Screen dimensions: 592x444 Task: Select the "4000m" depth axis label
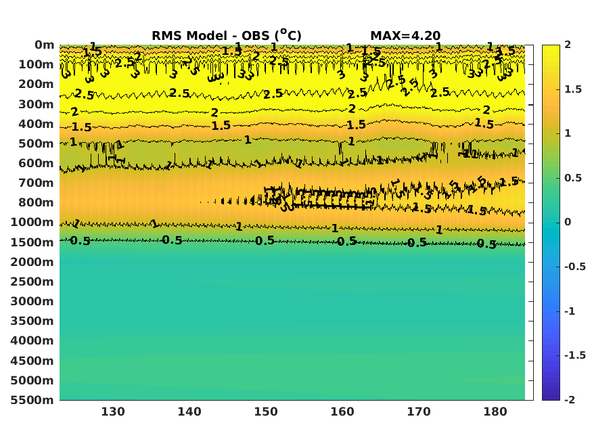click(32, 340)
